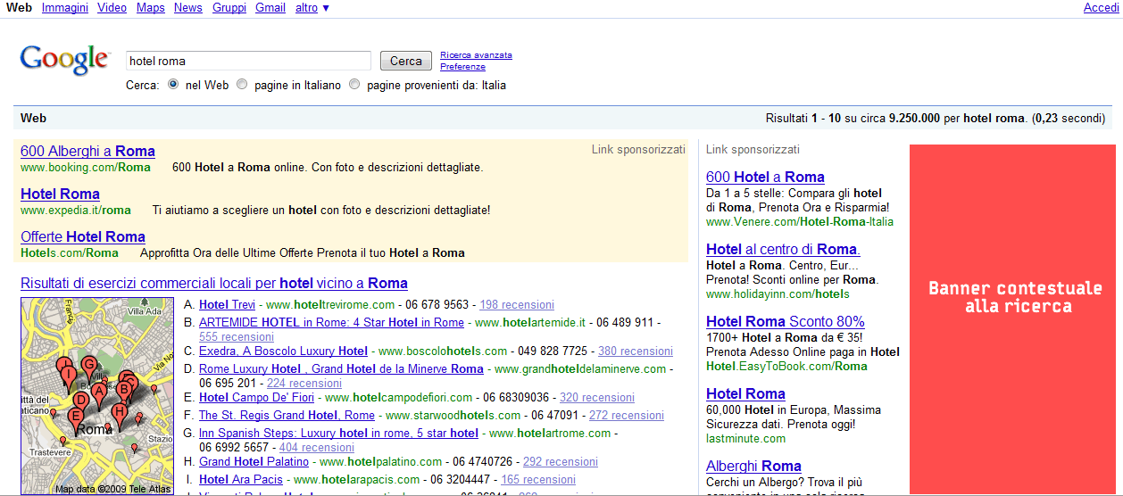Open The St. Regis Grand Hotel, Rome
The image size is (1123, 496).
(287, 415)
